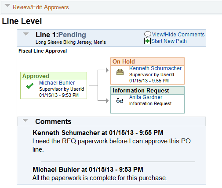Open Anita Gardner reviewer link
Screen dimensions: 222x188
146,97
